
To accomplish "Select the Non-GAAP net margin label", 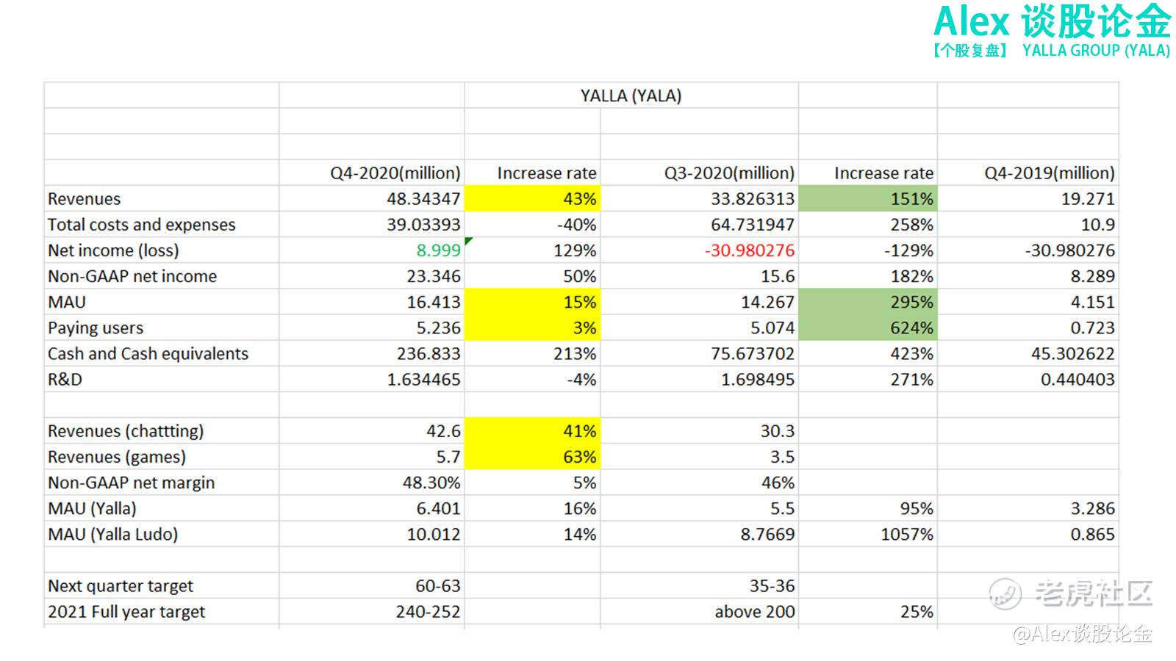I will (x=132, y=483).
